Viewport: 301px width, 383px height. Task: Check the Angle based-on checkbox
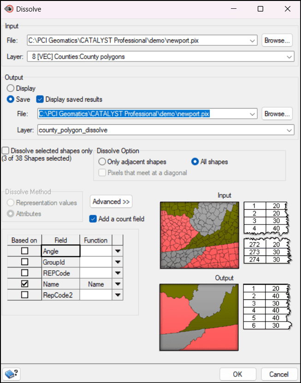[24, 251]
